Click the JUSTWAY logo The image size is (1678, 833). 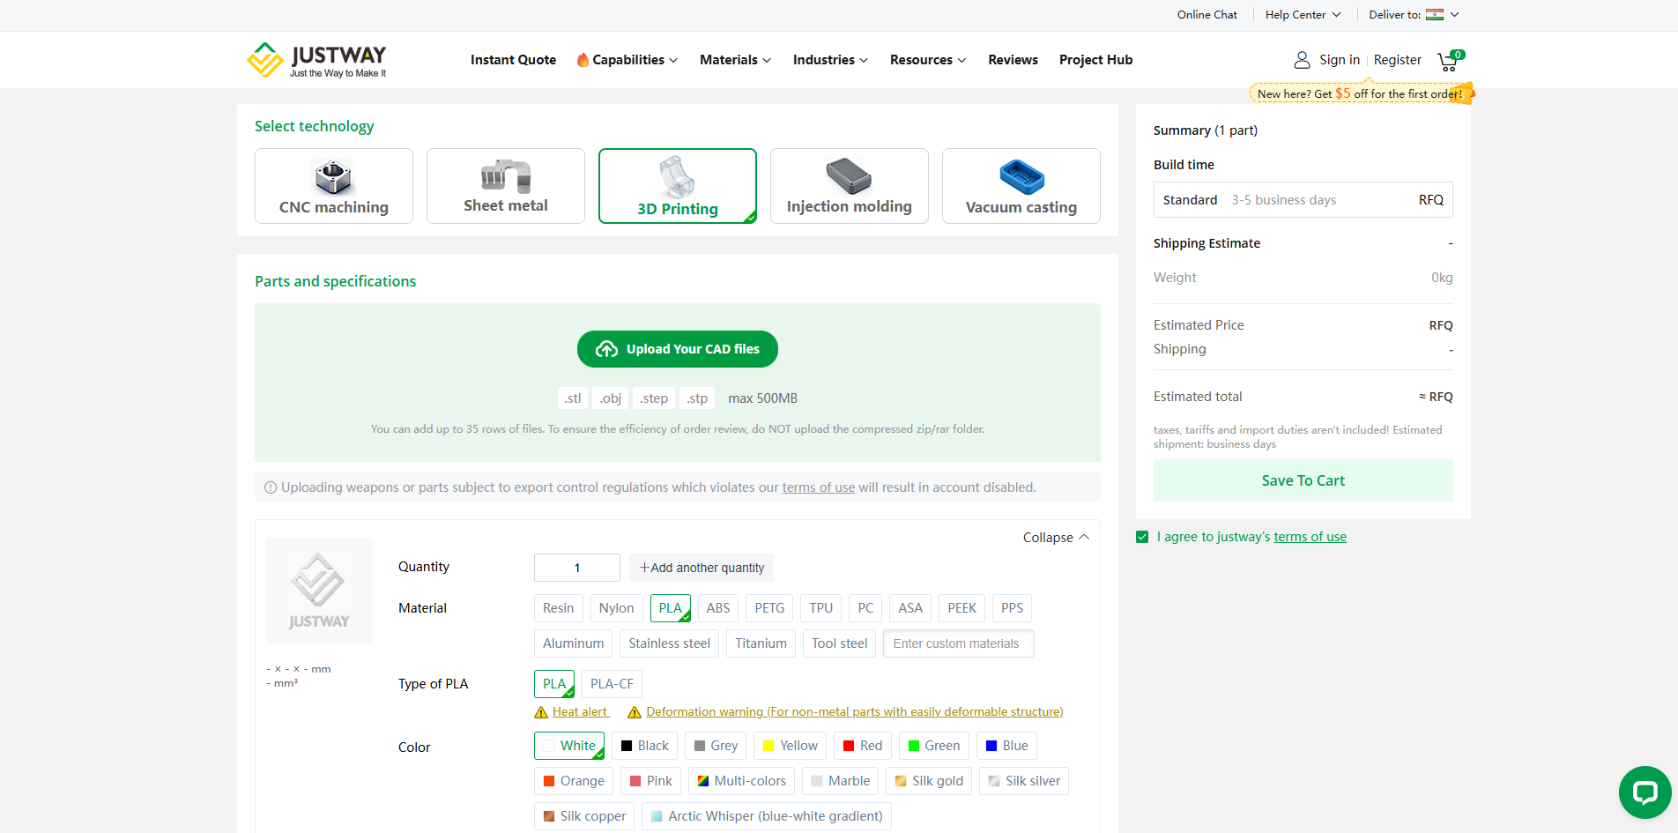point(317,60)
